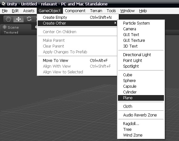The image size is (179, 141).
Task: Create a Cloth object
Action: 141,106
